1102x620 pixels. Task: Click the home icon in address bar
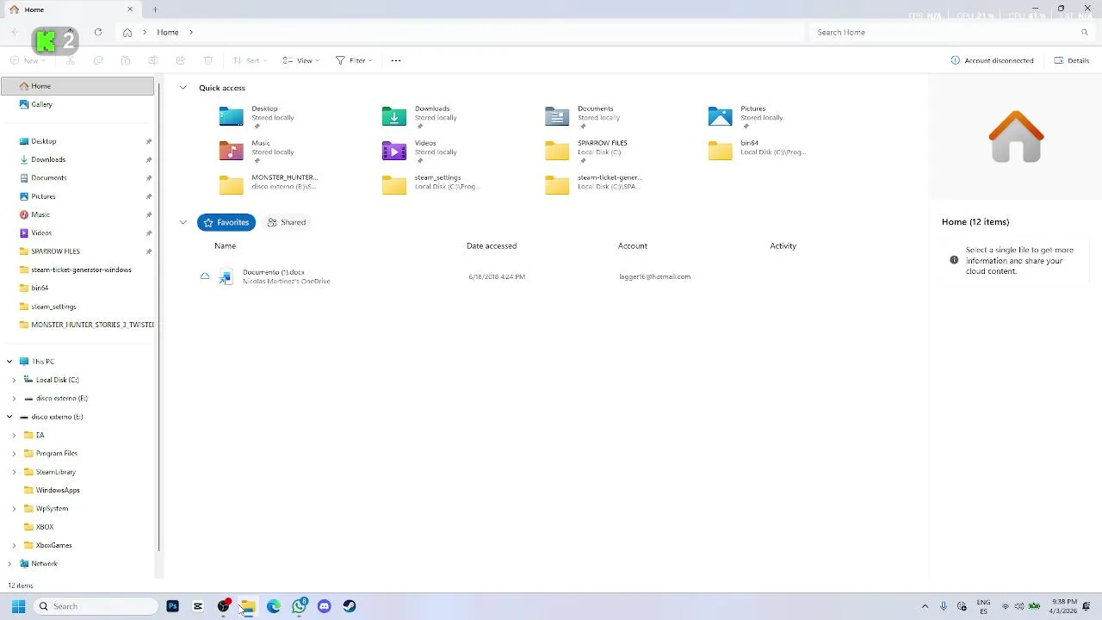[x=127, y=32]
